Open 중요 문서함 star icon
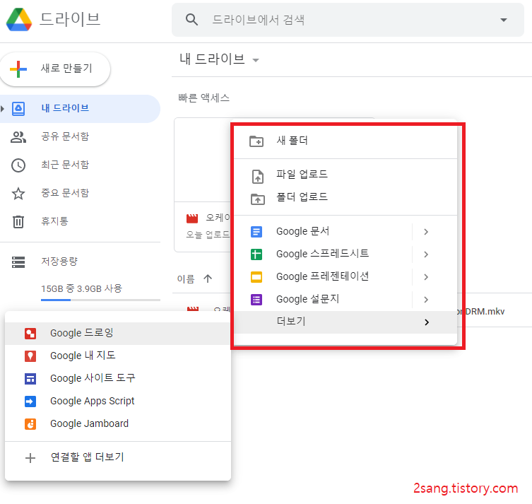 tap(18, 194)
